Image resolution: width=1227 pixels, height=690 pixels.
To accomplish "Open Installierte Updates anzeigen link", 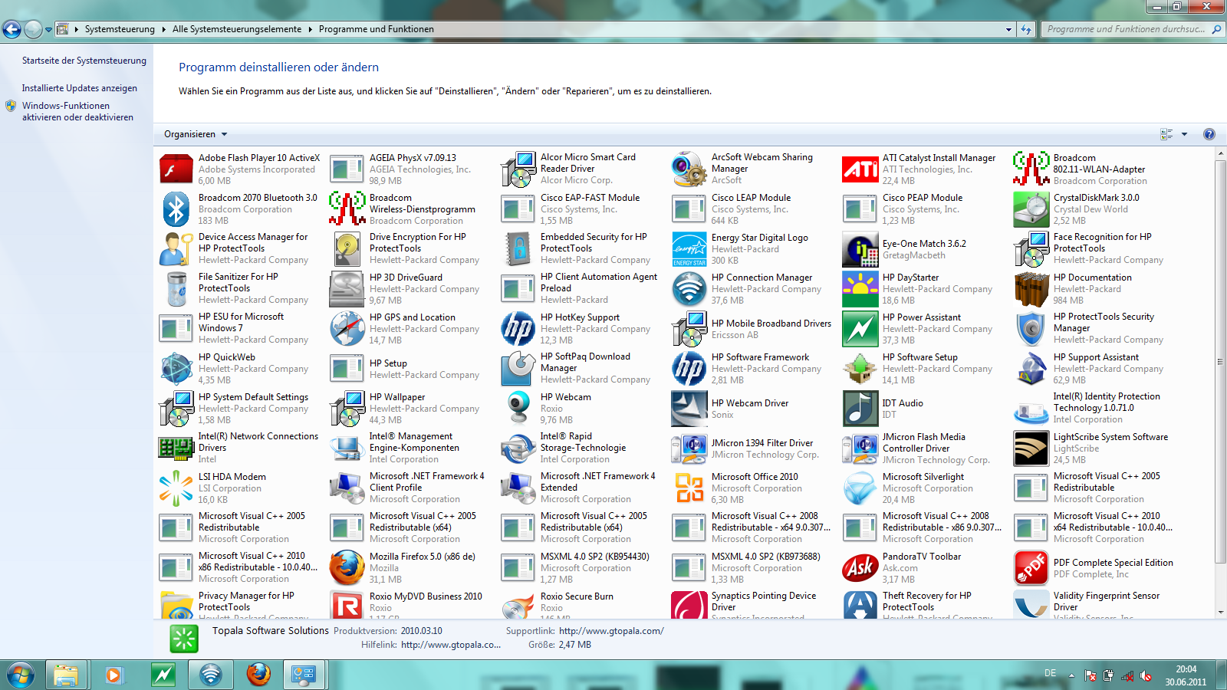I will click(x=79, y=88).
